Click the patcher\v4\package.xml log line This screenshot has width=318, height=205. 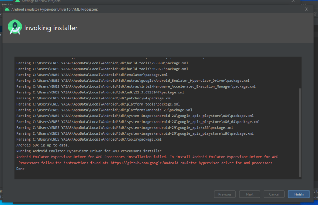click(94, 98)
